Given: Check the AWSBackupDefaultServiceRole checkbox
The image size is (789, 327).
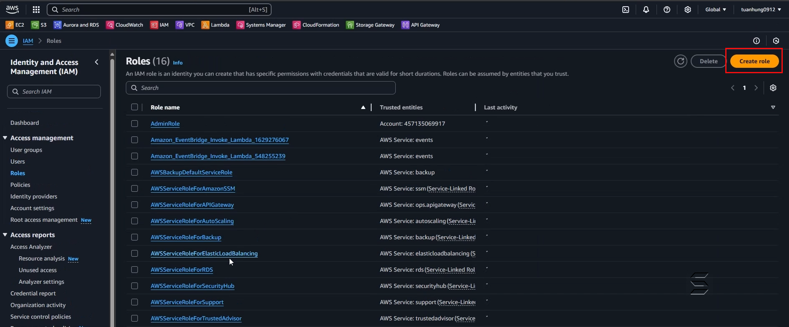Looking at the screenshot, I should [x=135, y=172].
